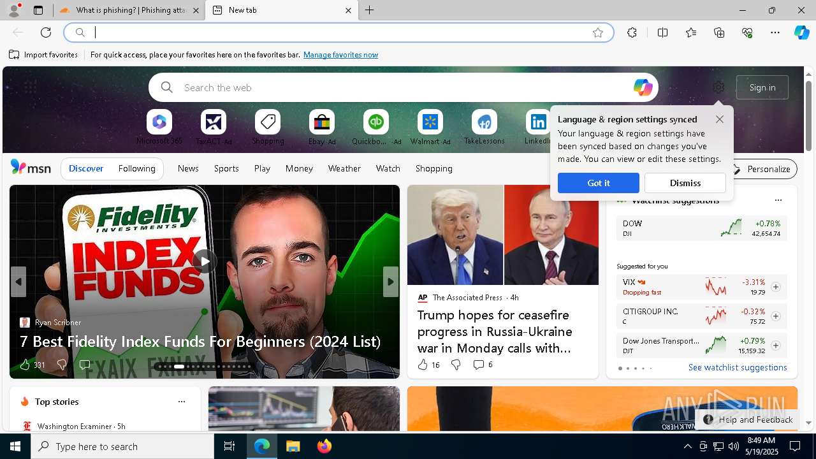Open LinkedIn quick link tile

click(x=539, y=127)
